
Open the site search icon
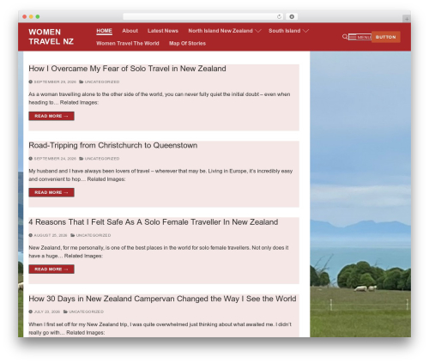pyautogui.click(x=345, y=37)
